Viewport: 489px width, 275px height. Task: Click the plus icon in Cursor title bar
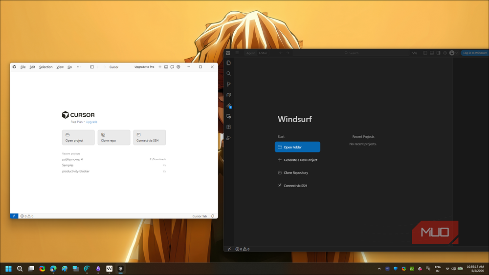pos(160,67)
